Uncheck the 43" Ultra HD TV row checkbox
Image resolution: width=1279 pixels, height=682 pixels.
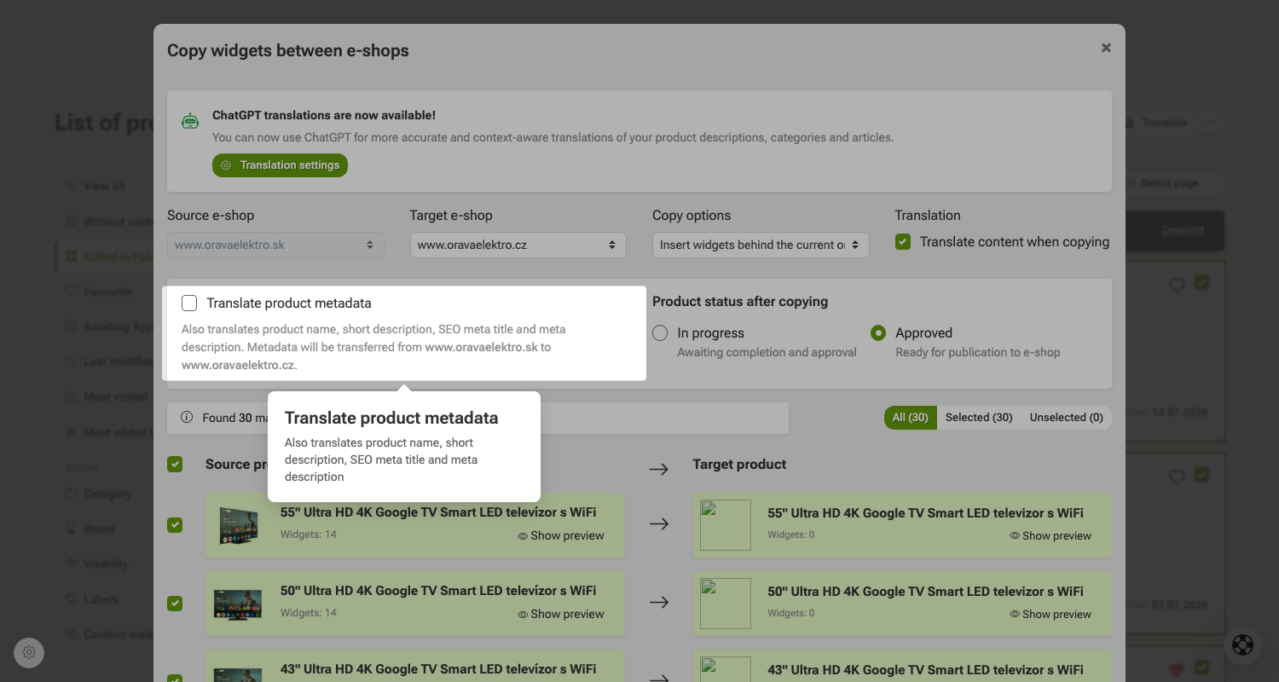175,677
